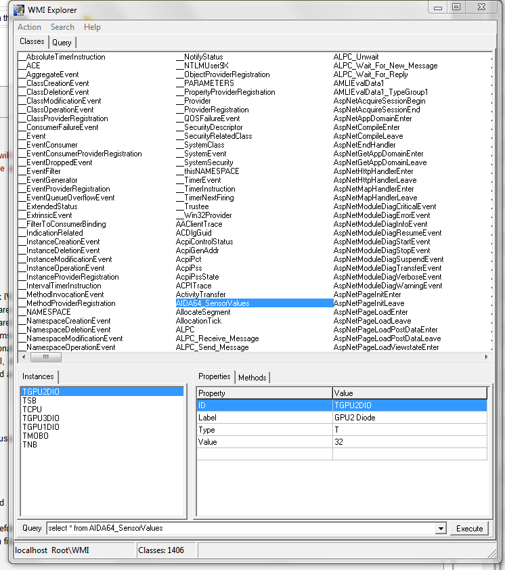Select the __NAMESPACE class
Screen dimensions: 505x570
(x=45, y=312)
